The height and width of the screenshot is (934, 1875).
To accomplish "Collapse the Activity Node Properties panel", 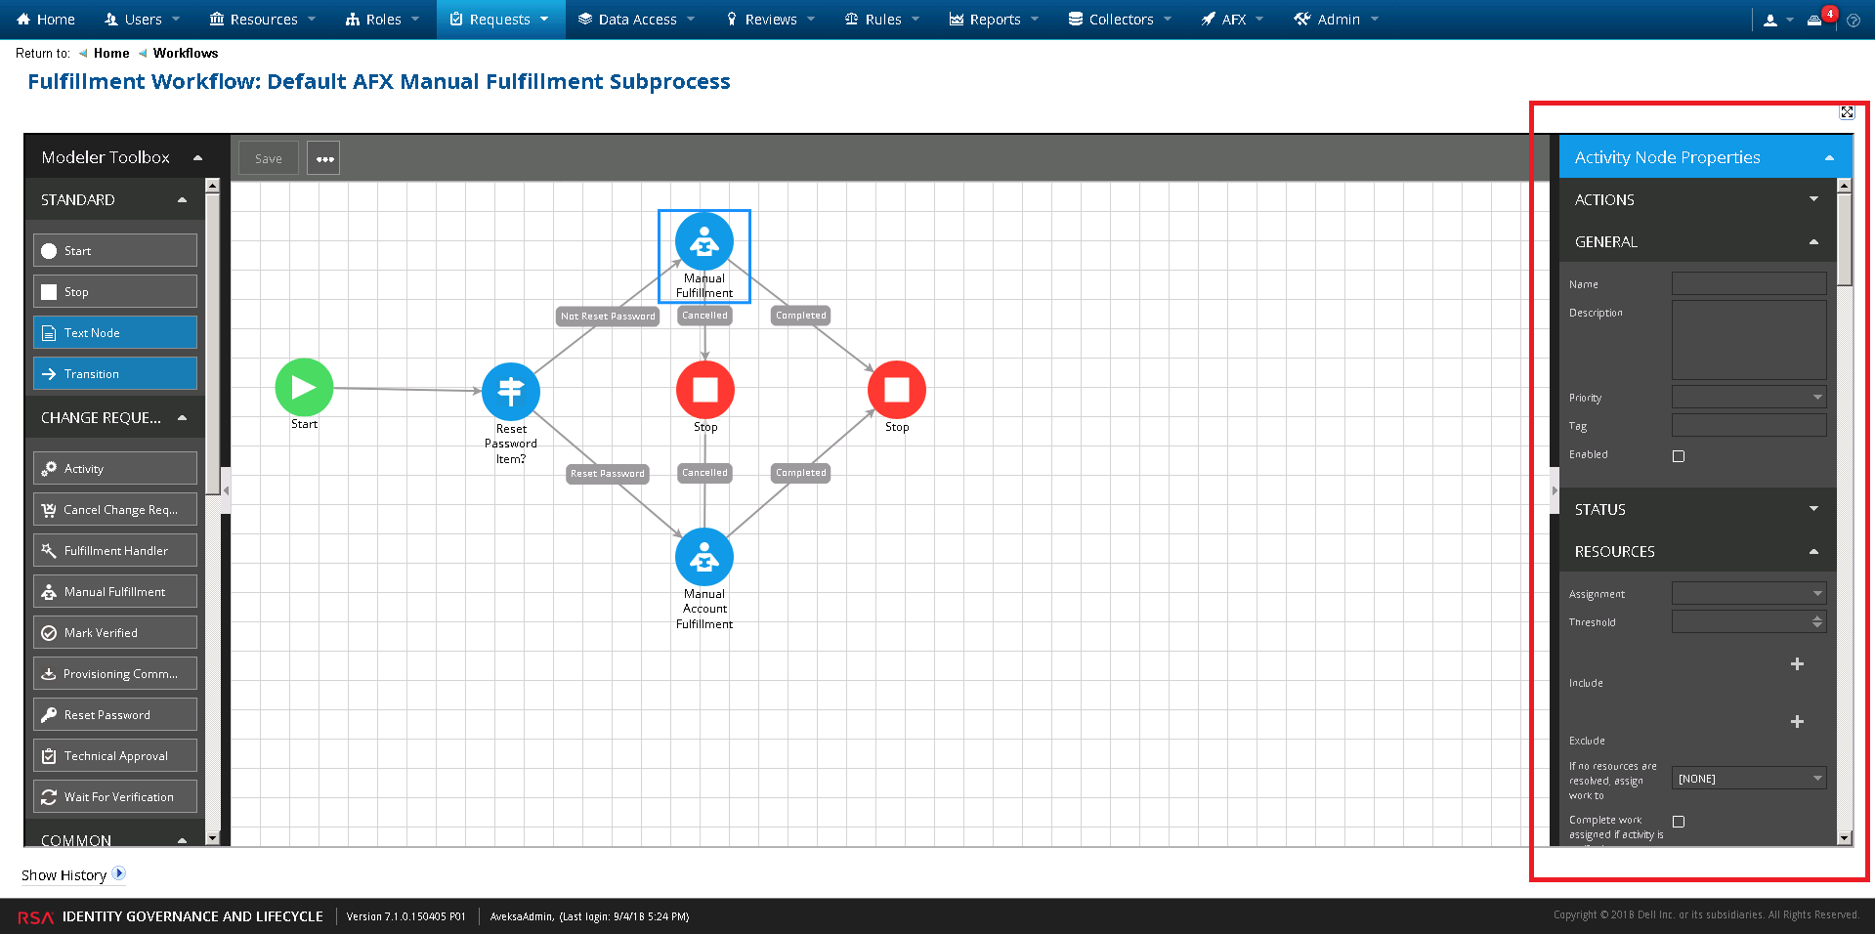I will (1829, 156).
